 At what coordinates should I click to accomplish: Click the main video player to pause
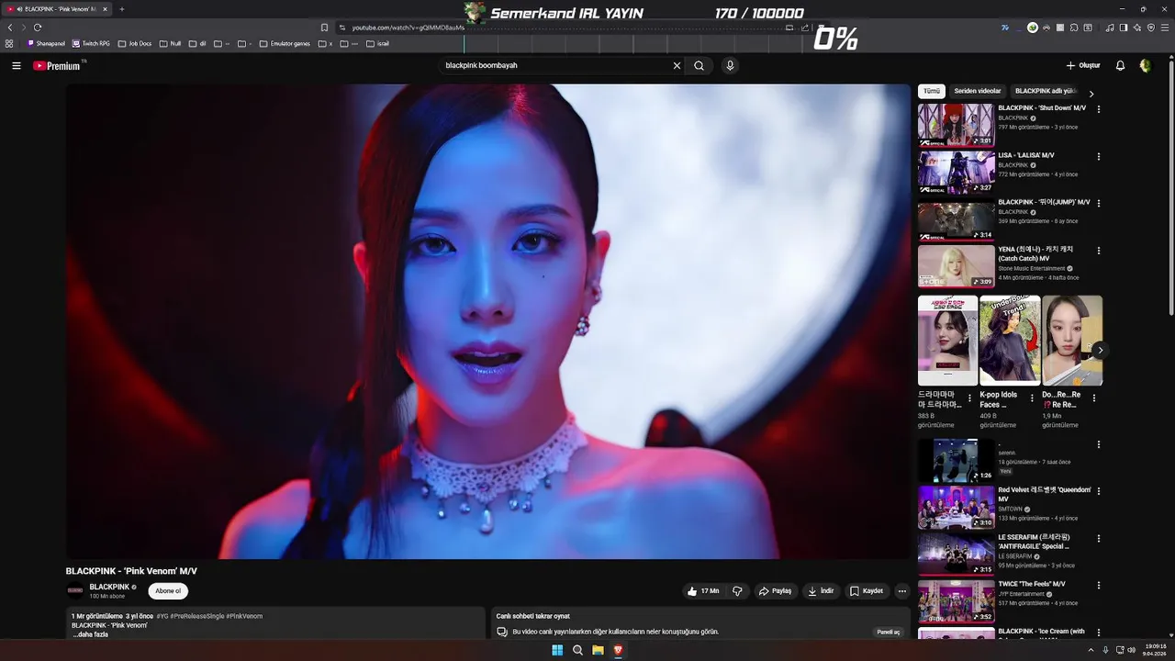point(487,321)
